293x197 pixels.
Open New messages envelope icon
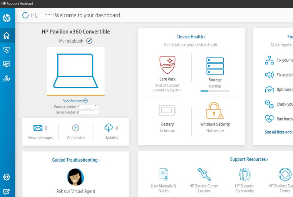38,128
